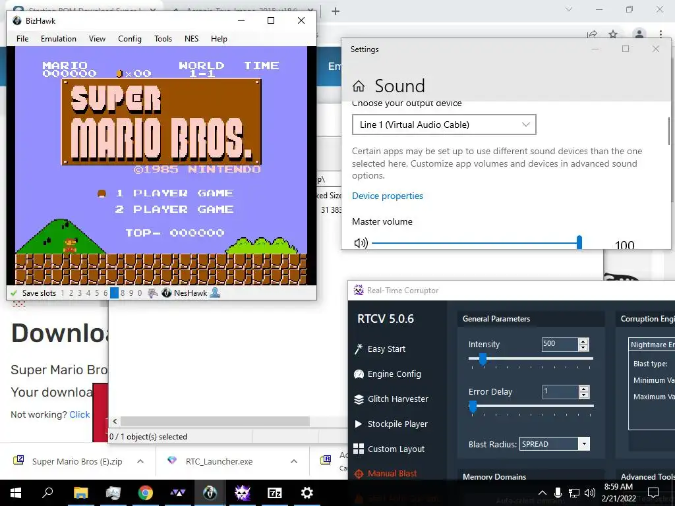Bookmark the page with the star icon

click(x=613, y=34)
